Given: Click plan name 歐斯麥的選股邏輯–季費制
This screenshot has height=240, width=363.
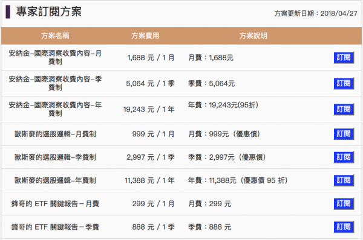Looking at the screenshot, I should coord(55,157).
